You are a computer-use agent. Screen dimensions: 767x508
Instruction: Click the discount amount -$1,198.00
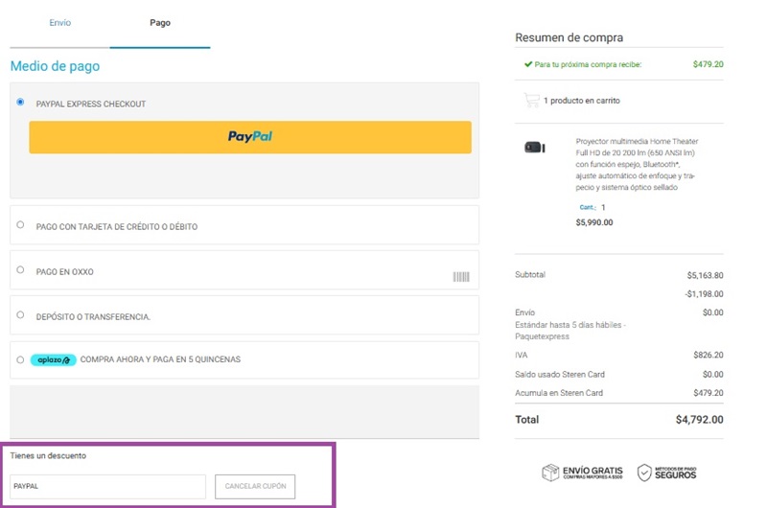704,294
